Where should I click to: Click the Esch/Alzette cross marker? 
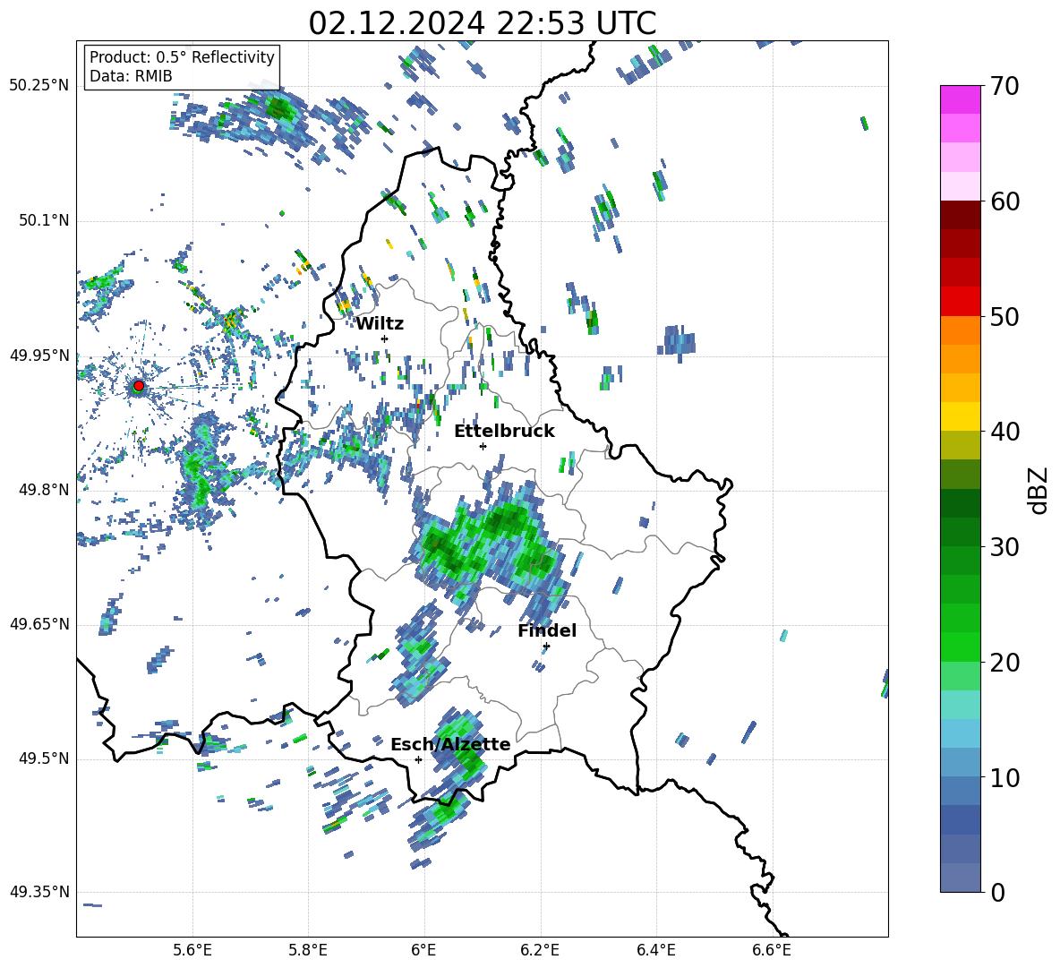point(418,759)
